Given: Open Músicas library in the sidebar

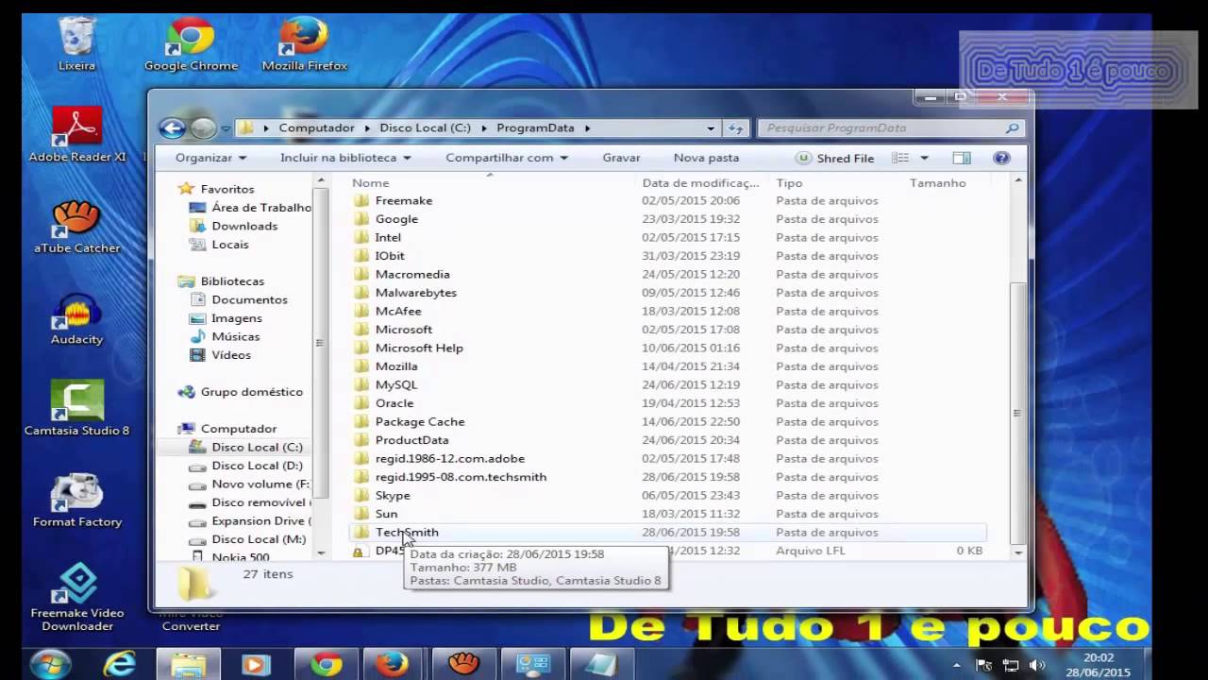Looking at the screenshot, I should (x=236, y=336).
